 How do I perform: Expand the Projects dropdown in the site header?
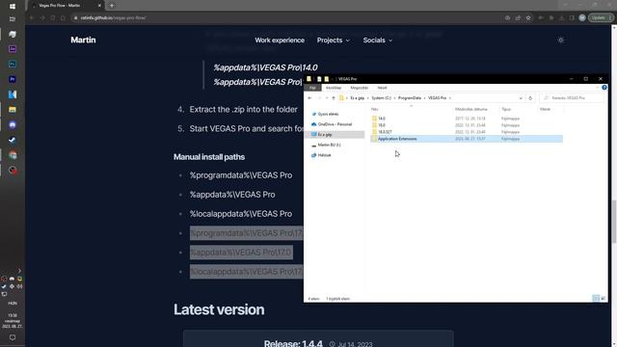(334, 40)
